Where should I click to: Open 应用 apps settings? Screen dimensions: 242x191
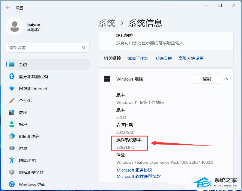click(x=23, y=113)
